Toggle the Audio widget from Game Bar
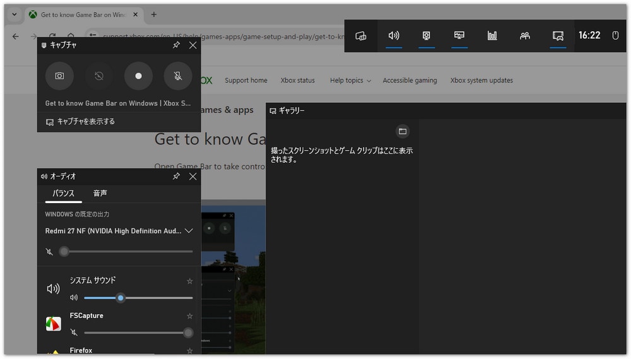 [394, 36]
